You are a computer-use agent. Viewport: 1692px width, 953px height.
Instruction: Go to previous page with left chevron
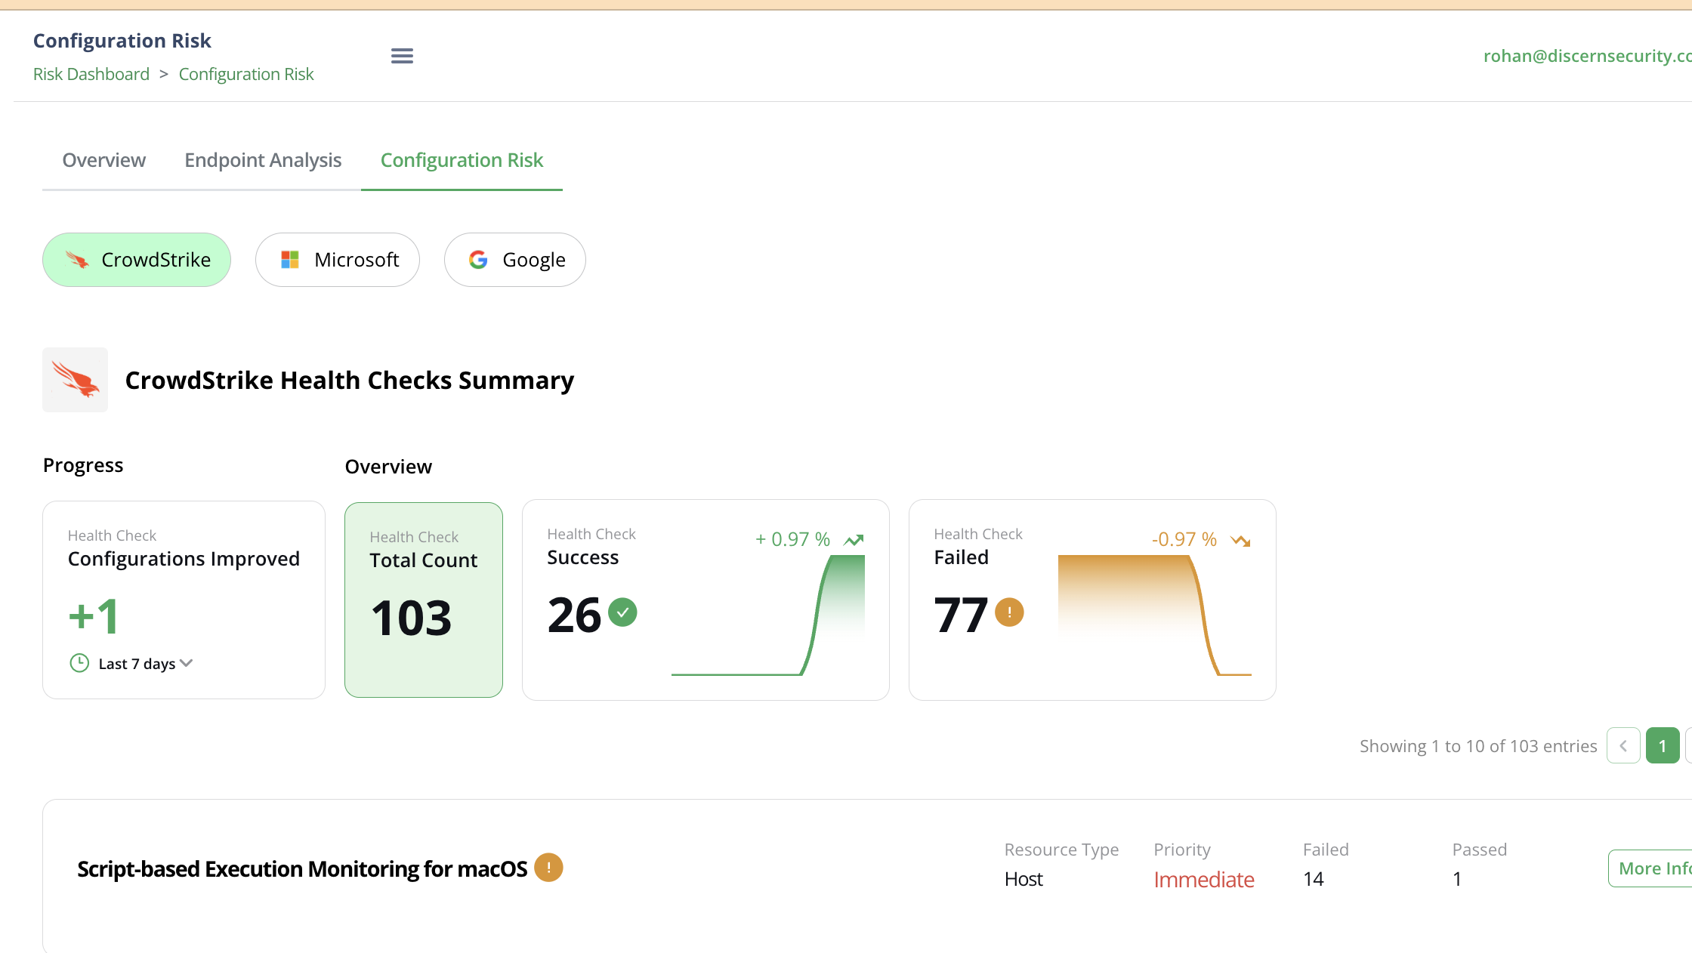[x=1623, y=745]
